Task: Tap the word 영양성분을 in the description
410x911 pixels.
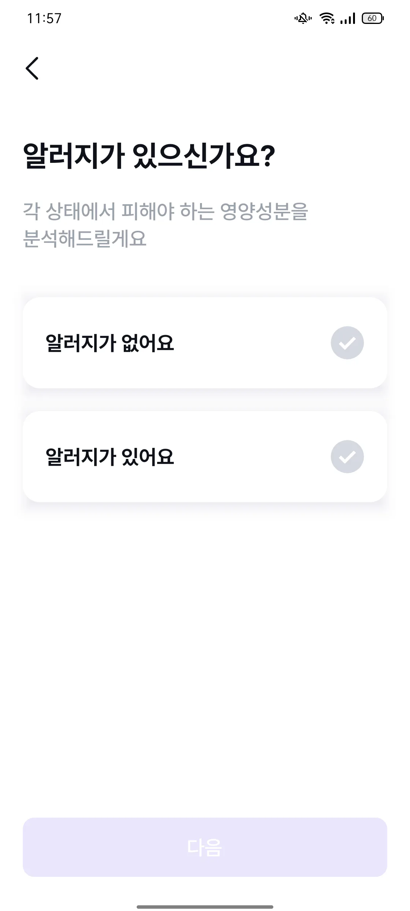Action: pyautogui.click(x=264, y=211)
